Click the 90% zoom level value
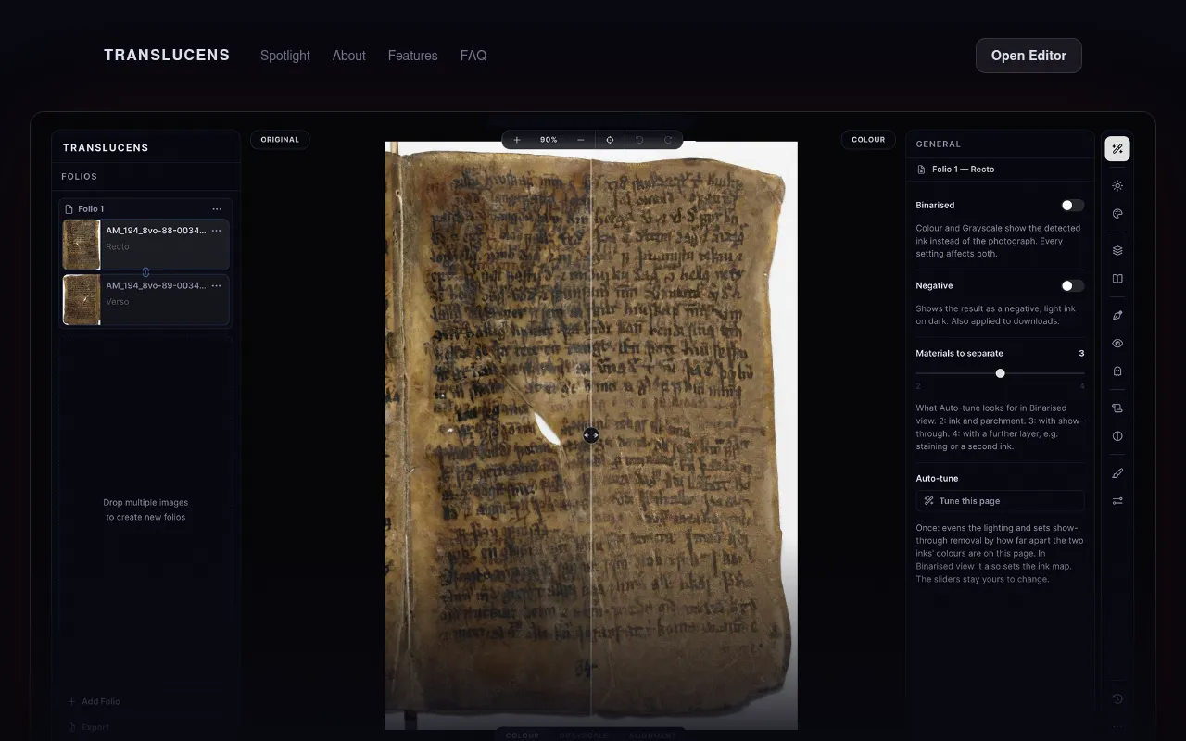 tap(549, 140)
